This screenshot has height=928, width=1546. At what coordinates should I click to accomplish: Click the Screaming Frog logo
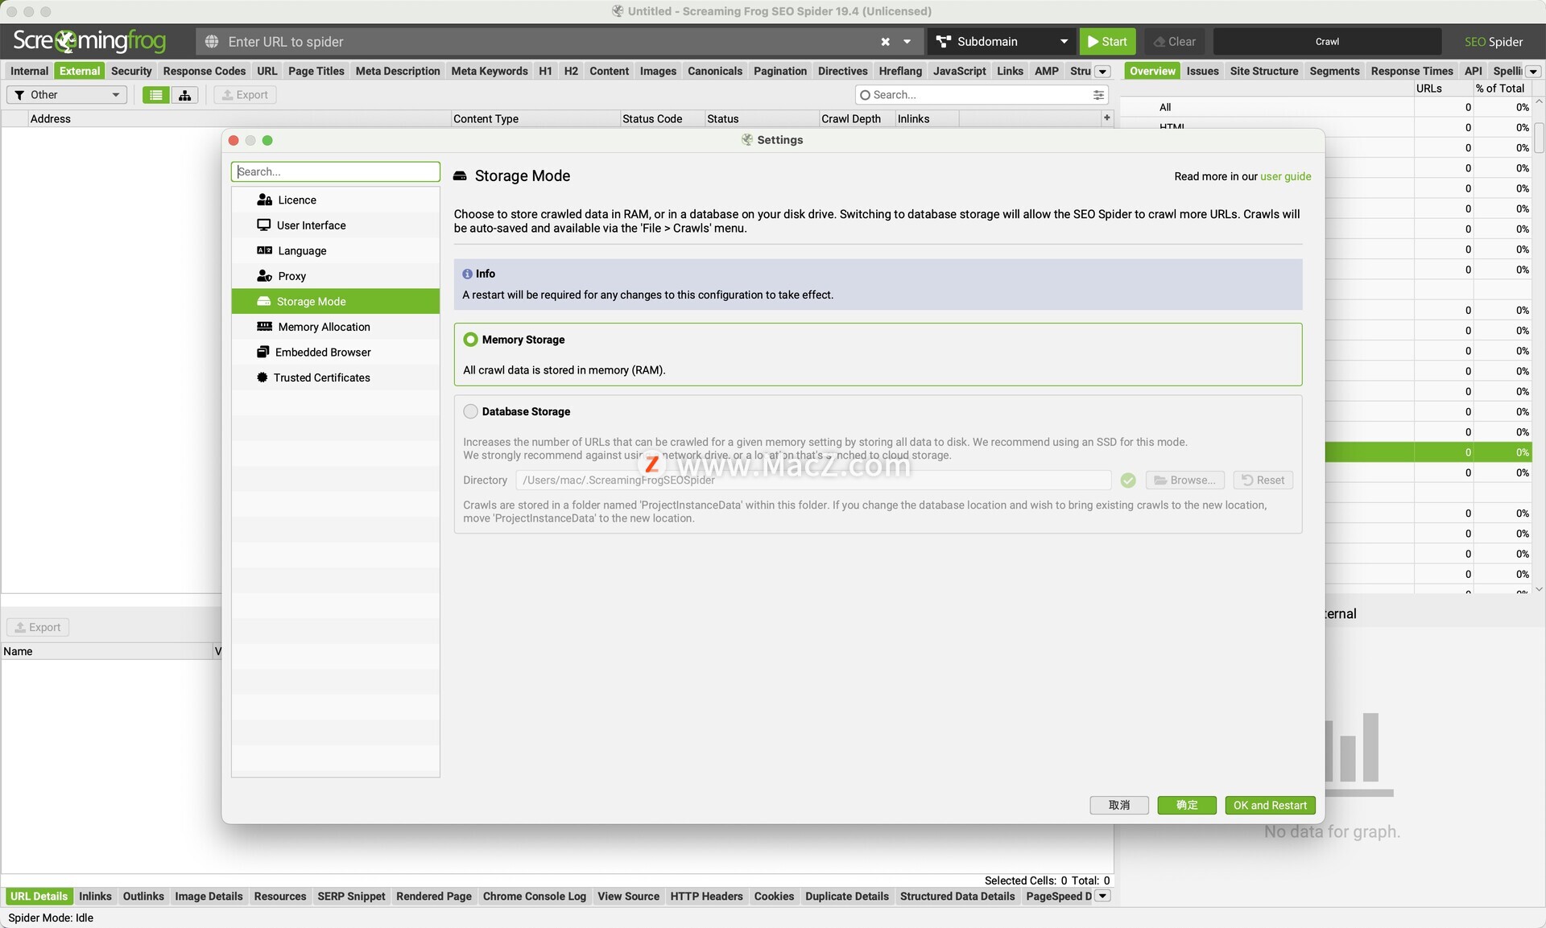click(x=89, y=40)
